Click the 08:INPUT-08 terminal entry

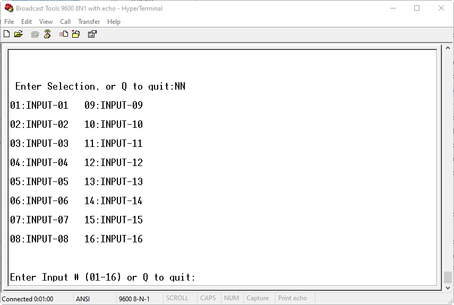point(39,239)
